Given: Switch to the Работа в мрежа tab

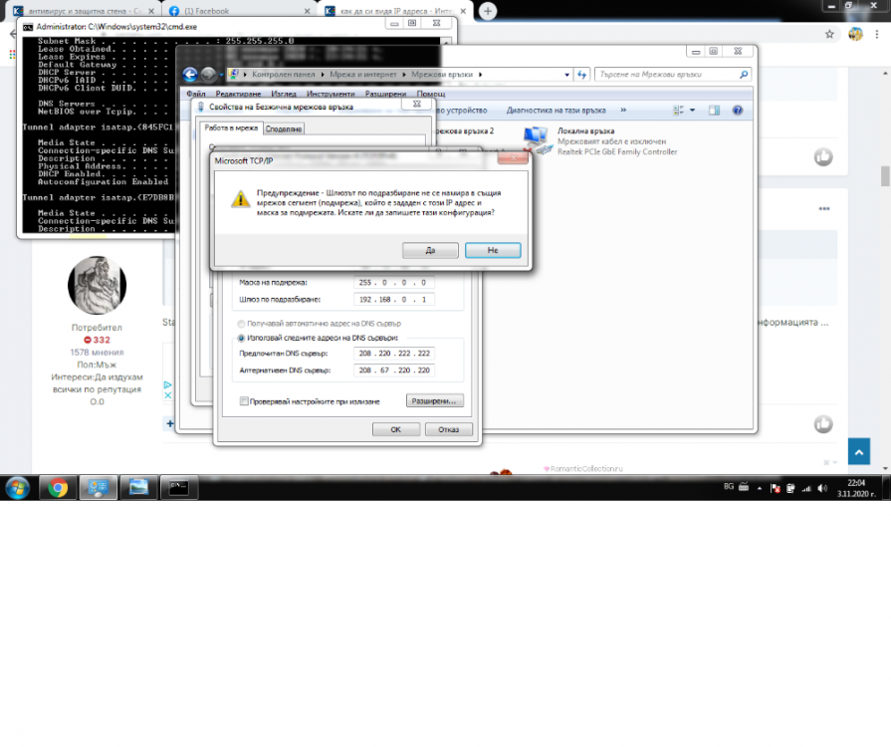Looking at the screenshot, I should (x=231, y=127).
